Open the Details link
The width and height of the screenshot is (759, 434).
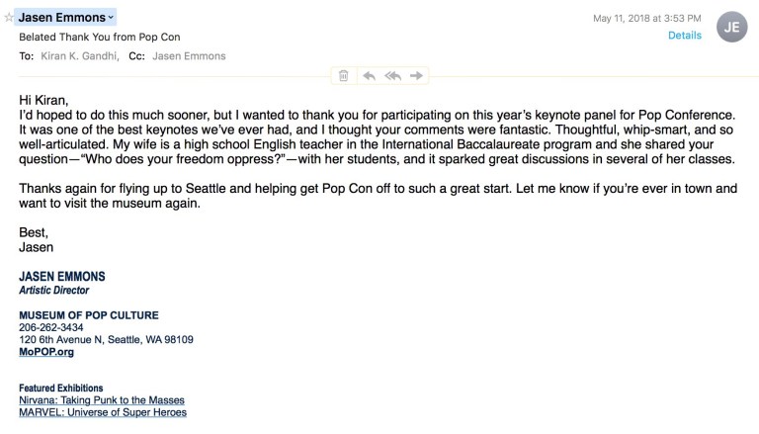click(x=684, y=36)
